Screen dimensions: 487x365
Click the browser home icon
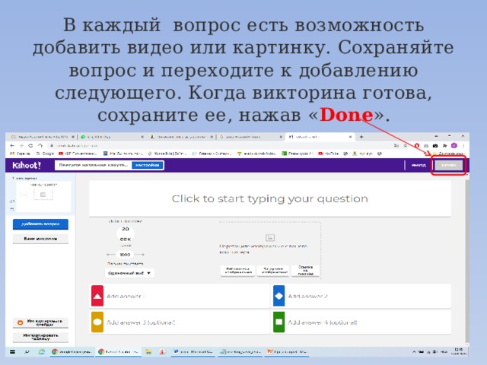coord(40,145)
